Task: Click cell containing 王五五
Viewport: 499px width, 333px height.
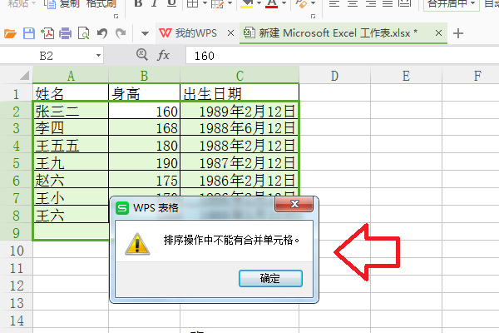Action: click(71, 145)
